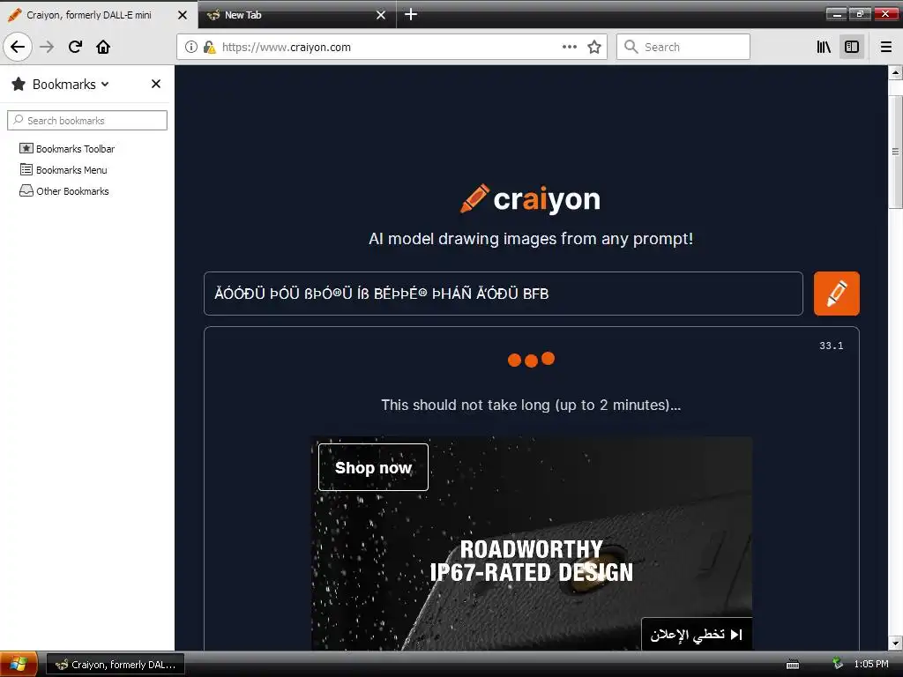Screen dimensions: 903x677
Task: Click the magnifier icon in Search box
Action: tap(631, 47)
